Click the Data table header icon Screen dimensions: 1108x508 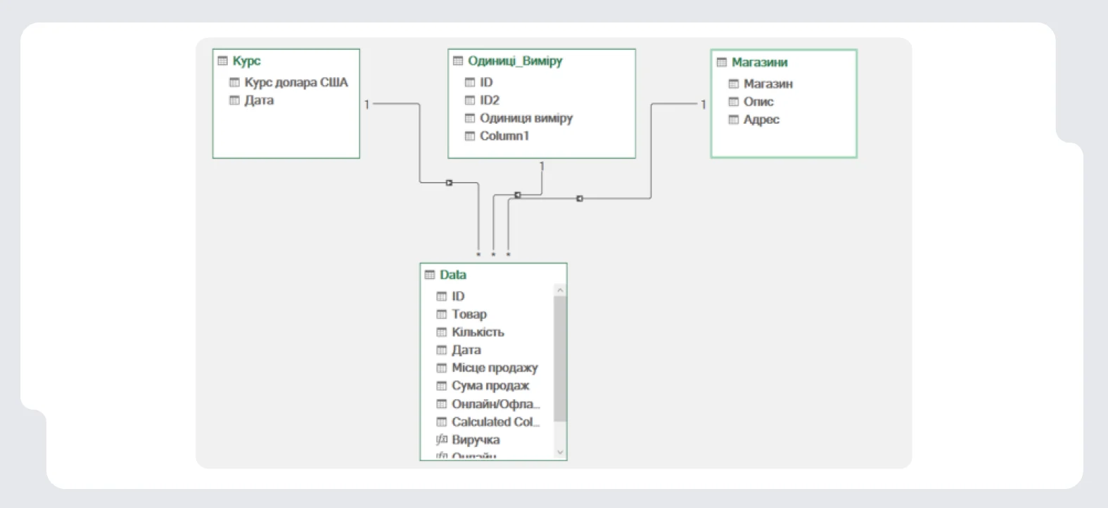[x=430, y=275]
